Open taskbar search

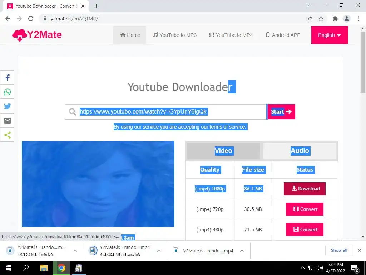tap(26, 268)
